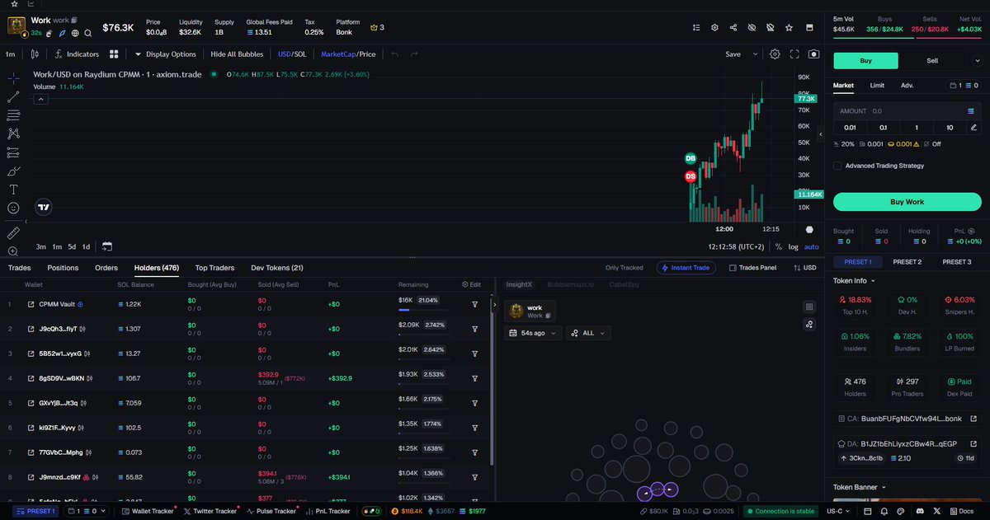Open the 54s ago time dropdown
The height and width of the screenshot is (520, 990).
click(533, 333)
